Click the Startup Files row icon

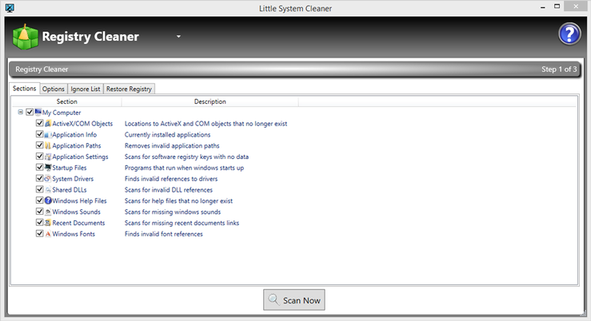pos(48,168)
